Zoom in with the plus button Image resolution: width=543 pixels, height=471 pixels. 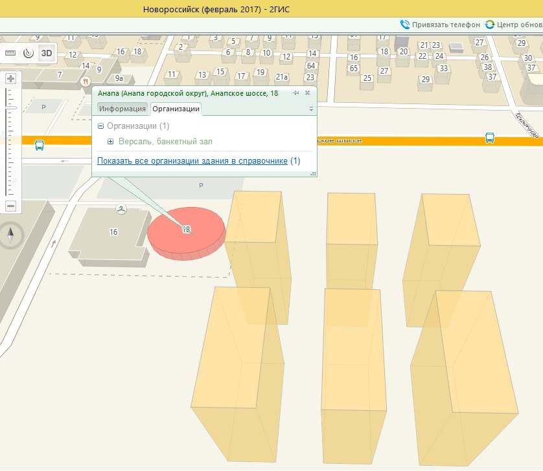11,78
